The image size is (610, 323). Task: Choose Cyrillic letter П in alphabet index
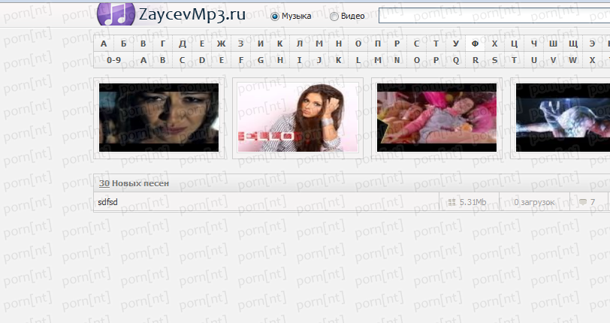(x=378, y=44)
